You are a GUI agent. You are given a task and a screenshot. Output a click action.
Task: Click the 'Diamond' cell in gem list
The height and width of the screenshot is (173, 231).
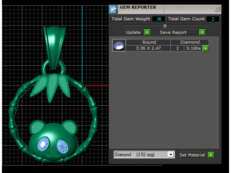point(190,42)
